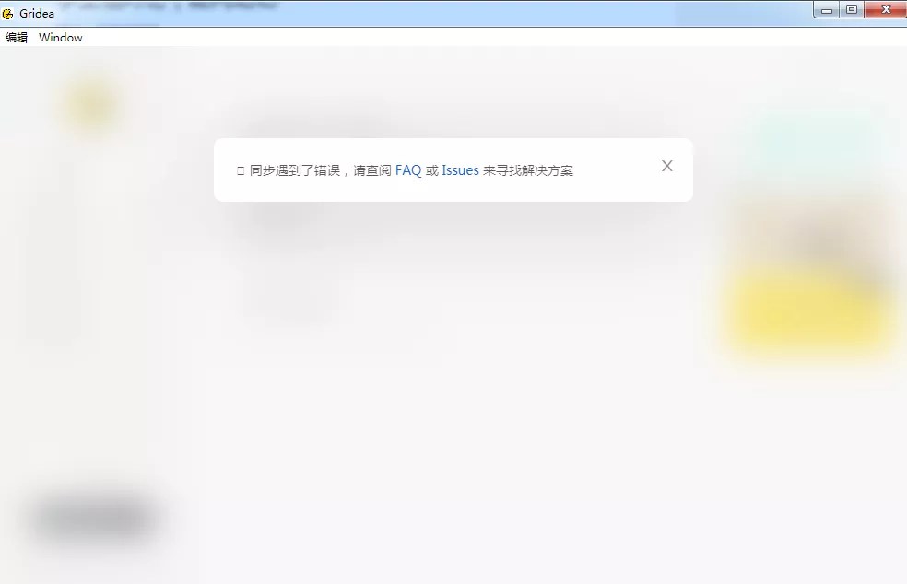Open the 编辑 menu
This screenshot has height=584, width=907.
(17, 38)
